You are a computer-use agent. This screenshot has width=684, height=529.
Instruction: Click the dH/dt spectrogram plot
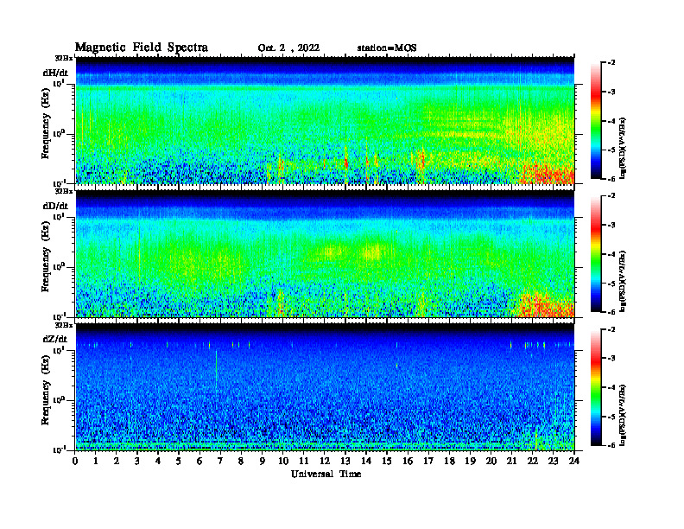325,120
